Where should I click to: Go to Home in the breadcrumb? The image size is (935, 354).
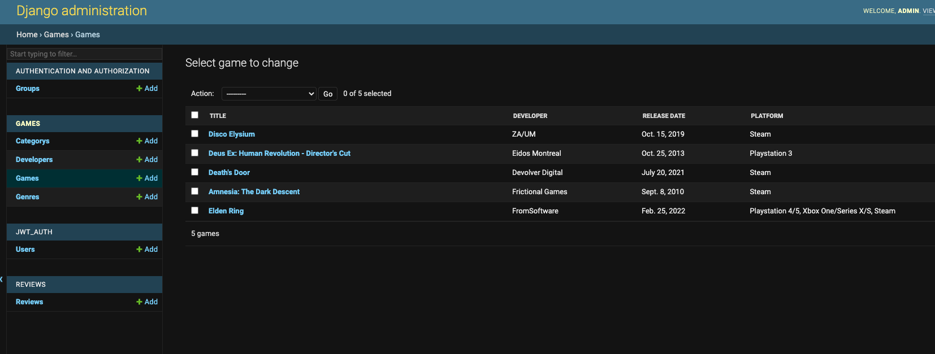click(27, 34)
